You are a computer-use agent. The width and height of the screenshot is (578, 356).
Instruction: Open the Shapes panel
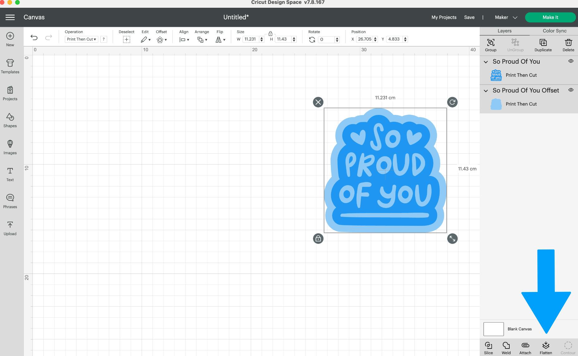10,120
